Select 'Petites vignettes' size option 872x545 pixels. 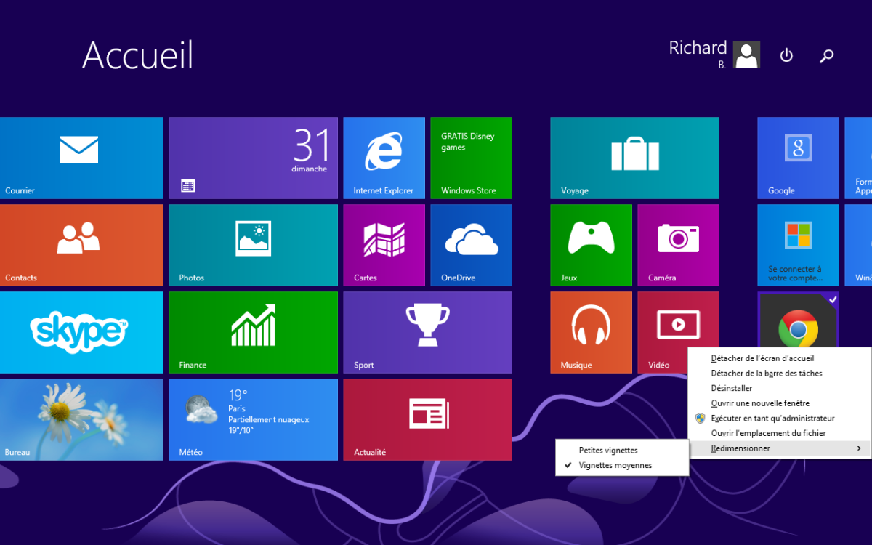tap(622, 451)
